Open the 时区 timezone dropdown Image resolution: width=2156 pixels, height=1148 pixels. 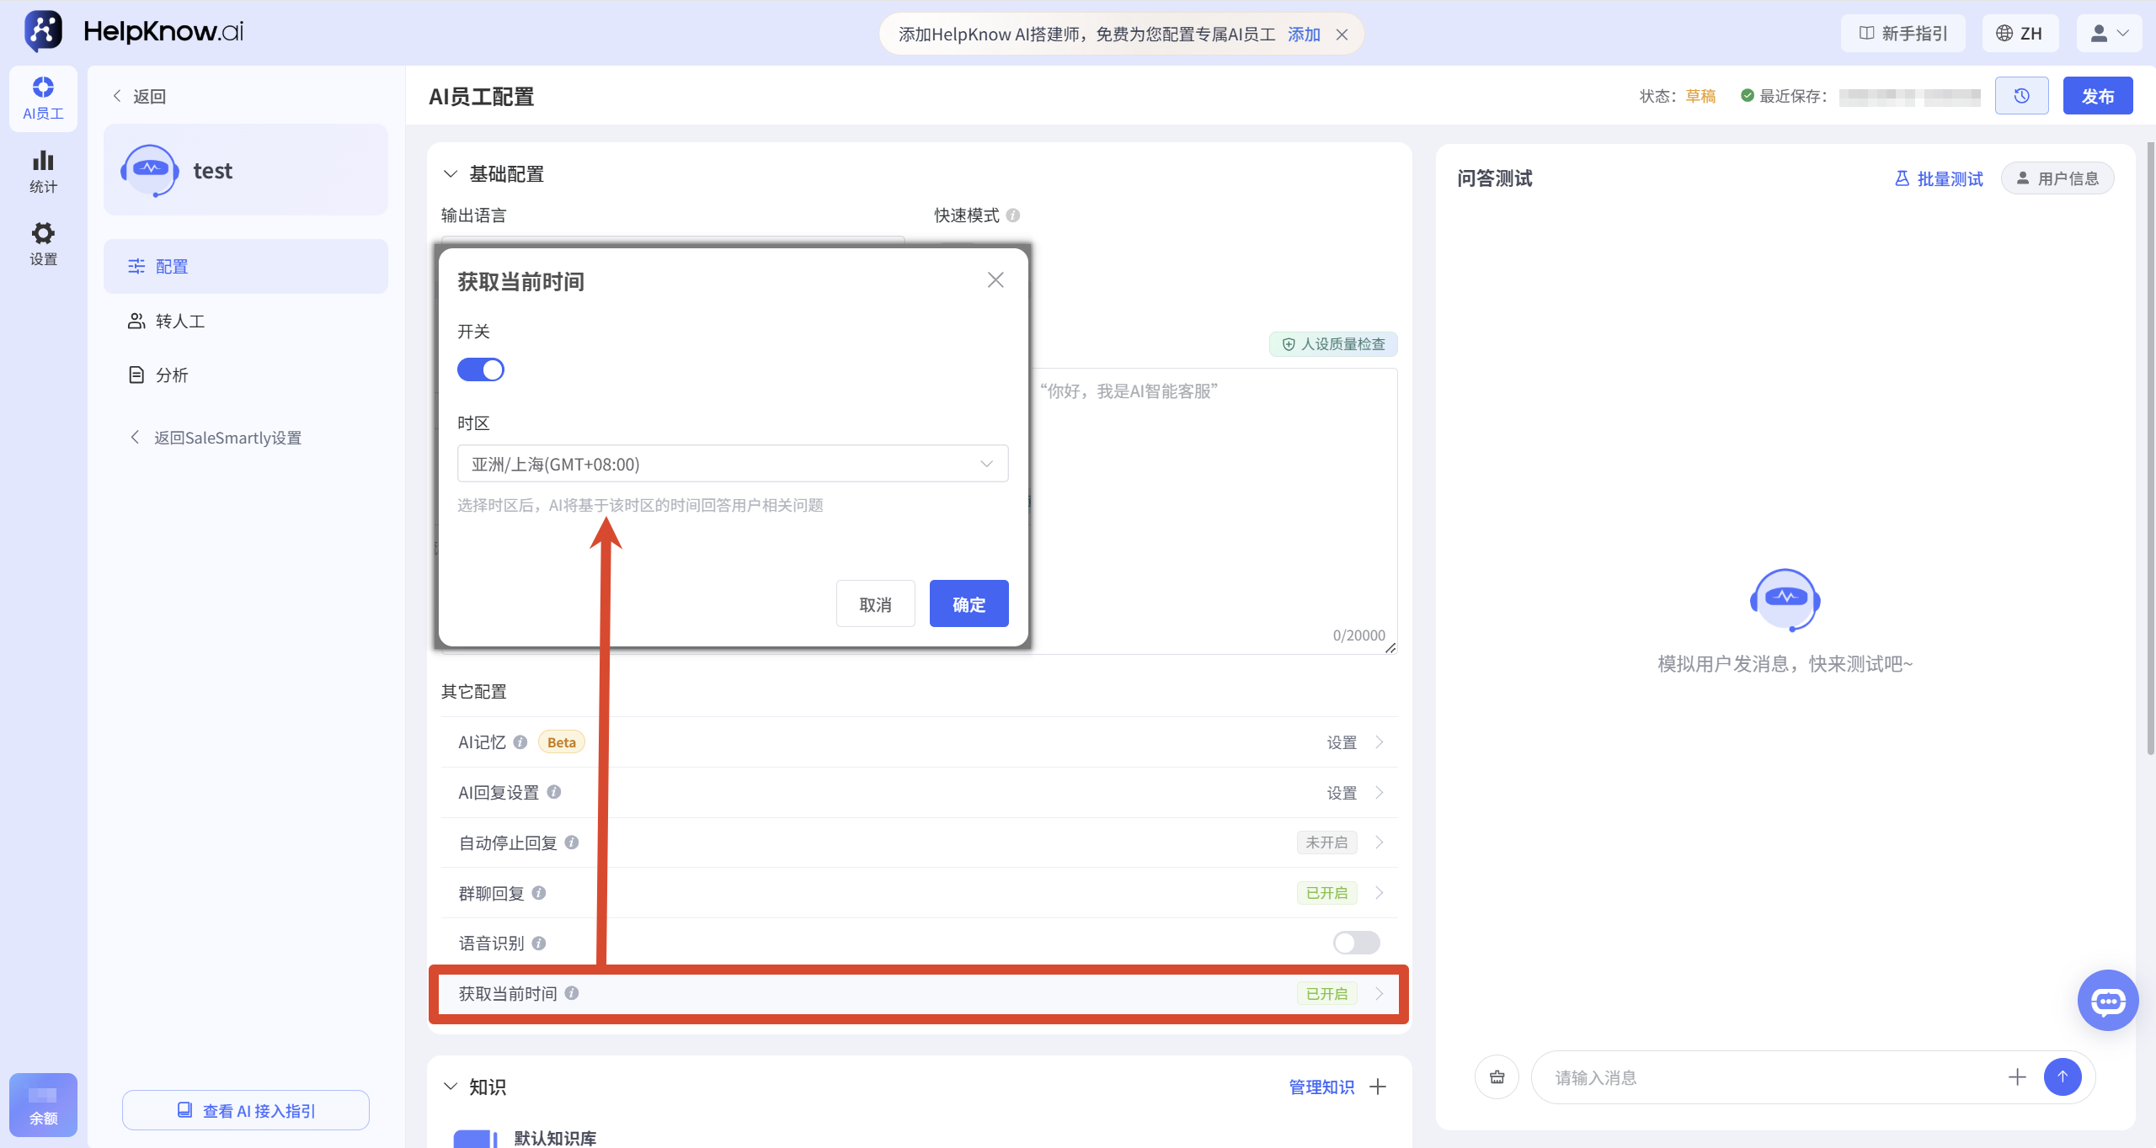click(x=733, y=464)
